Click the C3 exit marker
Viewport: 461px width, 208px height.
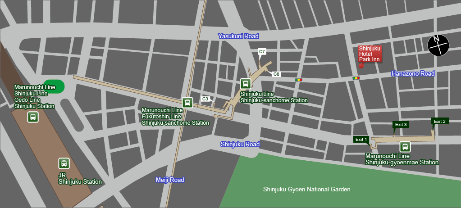(x=205, y=99)
